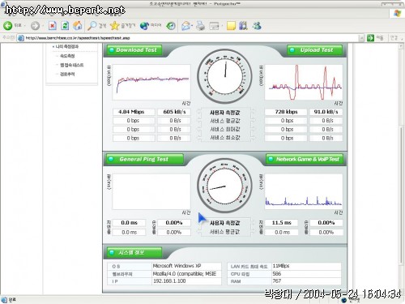
Task: Click the Mail envelope icon
Action: click(x=185, y=26)
